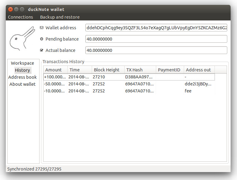Sort by the Amount column header

point(56,70)
